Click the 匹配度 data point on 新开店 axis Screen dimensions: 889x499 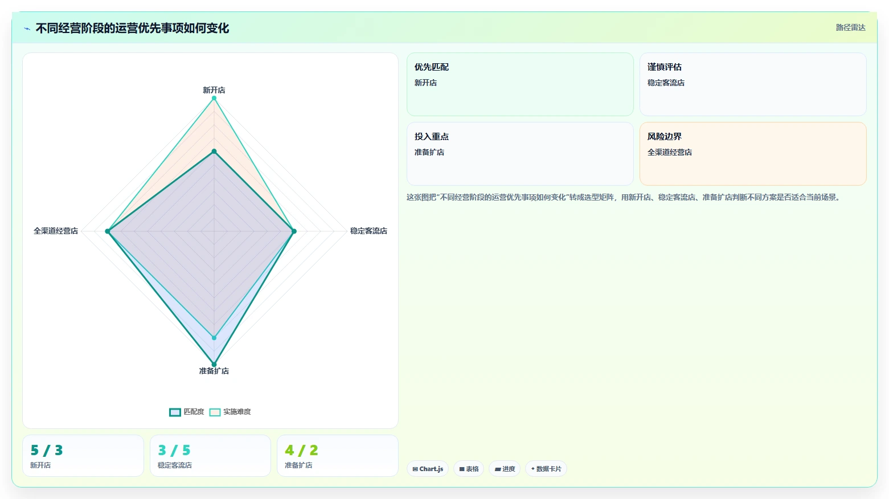(x=214, y=152)
